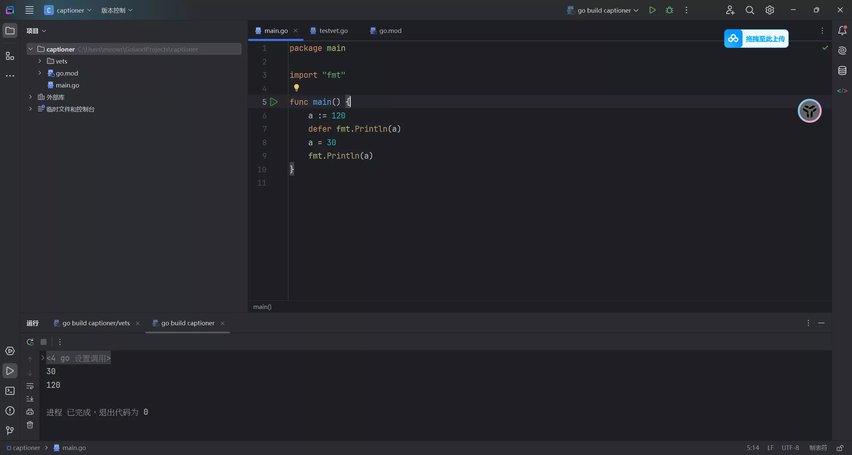Image resolution: width=852 pixels, height=455 pixels.
Task: Expand the vets folder
Action: point(40,61)
